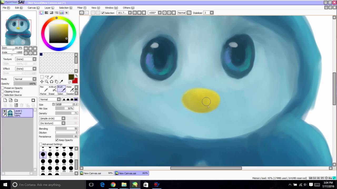This screenshot has width=337, height=189.
Task: Toggle Layer 1 visibility eye
Action: (4, 111)
